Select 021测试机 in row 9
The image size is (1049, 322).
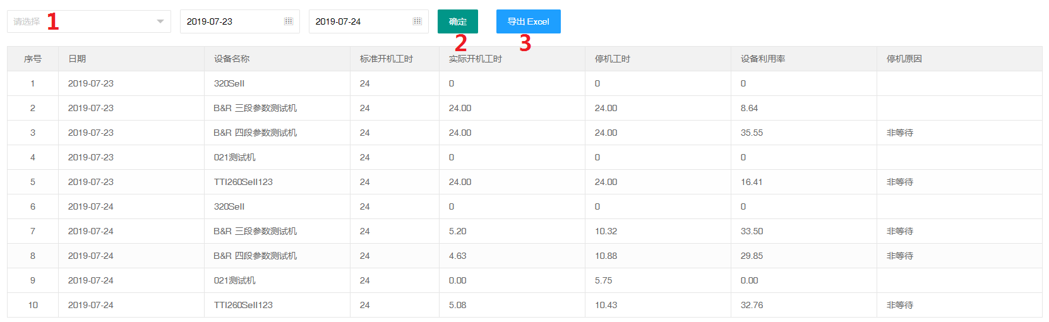(x=235, y=280)
